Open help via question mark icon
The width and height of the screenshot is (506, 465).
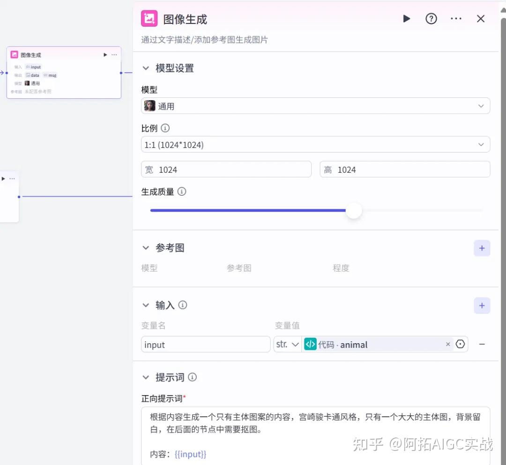click(431, 19)
